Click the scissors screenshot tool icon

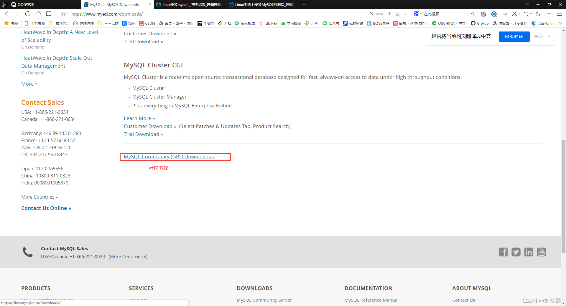(514, 14)
